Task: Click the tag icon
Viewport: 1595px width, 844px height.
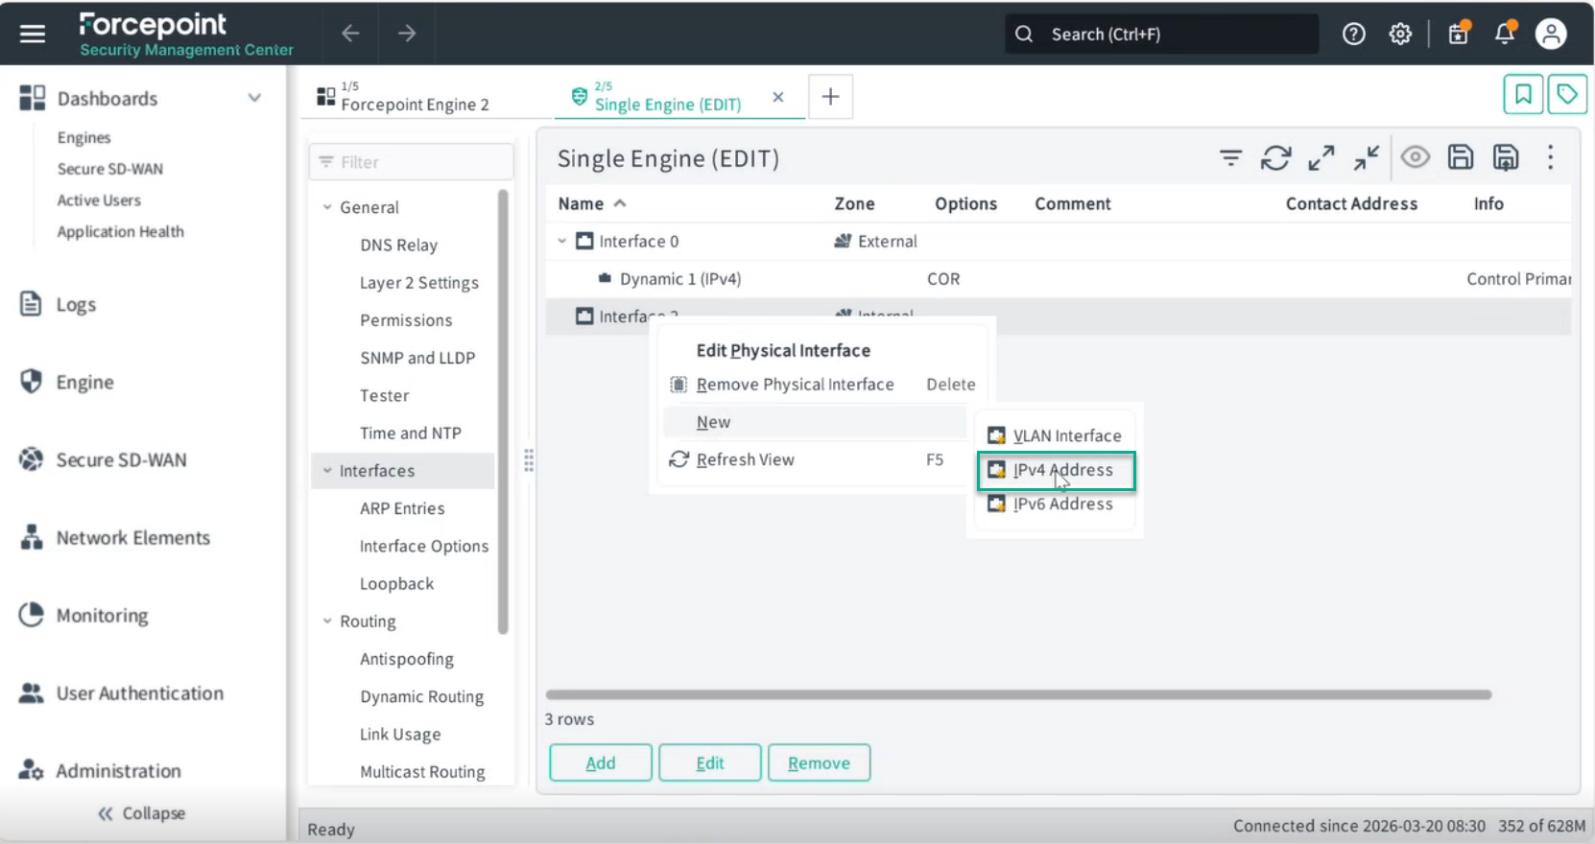Action: point(1567,94)
